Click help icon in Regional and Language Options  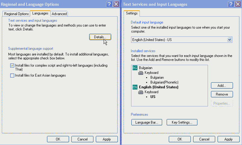tap(109, 4)
